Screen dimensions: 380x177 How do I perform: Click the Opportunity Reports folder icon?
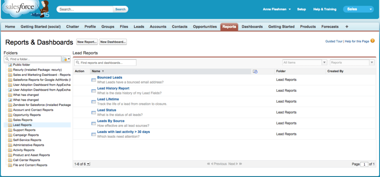click(10, 115)
